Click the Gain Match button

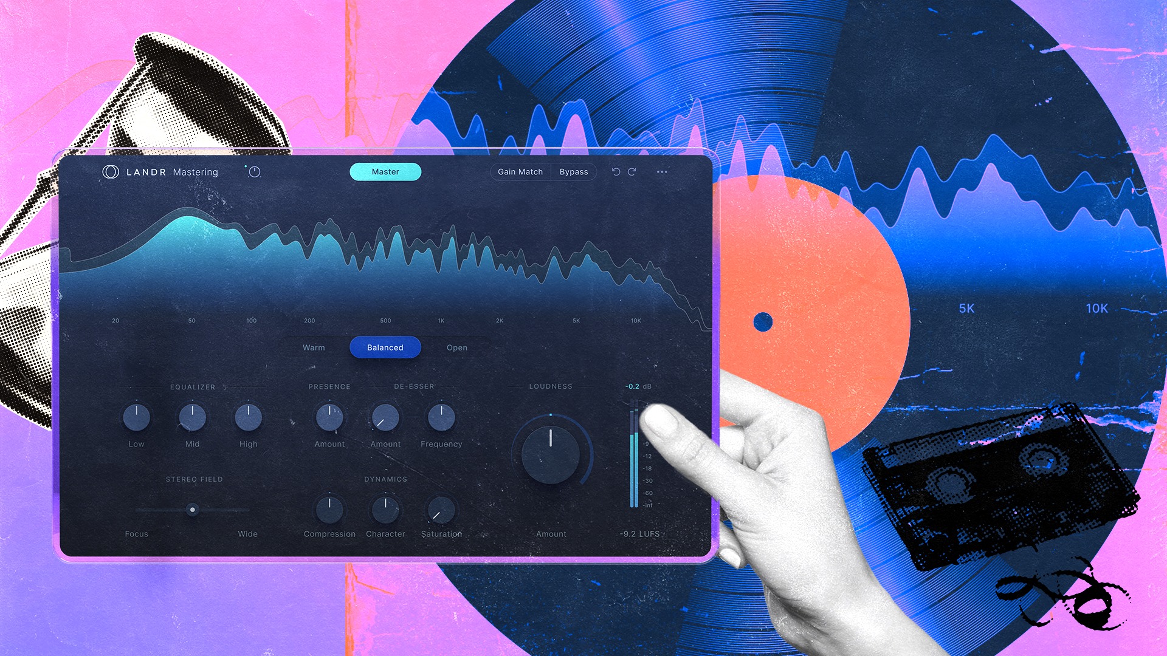pyautogui.click(x=520, y=171)
